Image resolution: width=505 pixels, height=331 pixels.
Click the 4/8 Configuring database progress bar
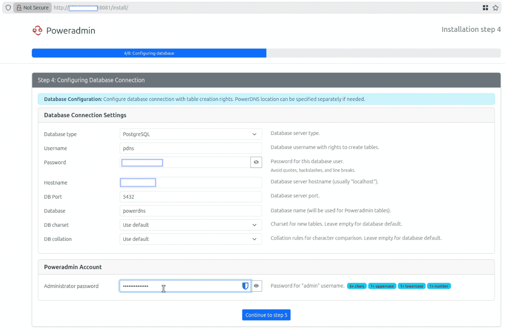(149, 53)
